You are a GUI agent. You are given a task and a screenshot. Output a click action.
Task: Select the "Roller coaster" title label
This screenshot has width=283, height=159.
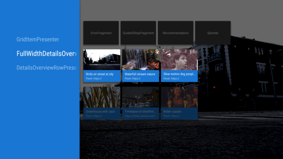[x=172, y=112]
